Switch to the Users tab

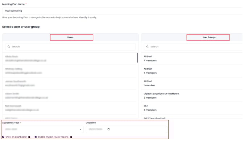(x=71, y=37)
